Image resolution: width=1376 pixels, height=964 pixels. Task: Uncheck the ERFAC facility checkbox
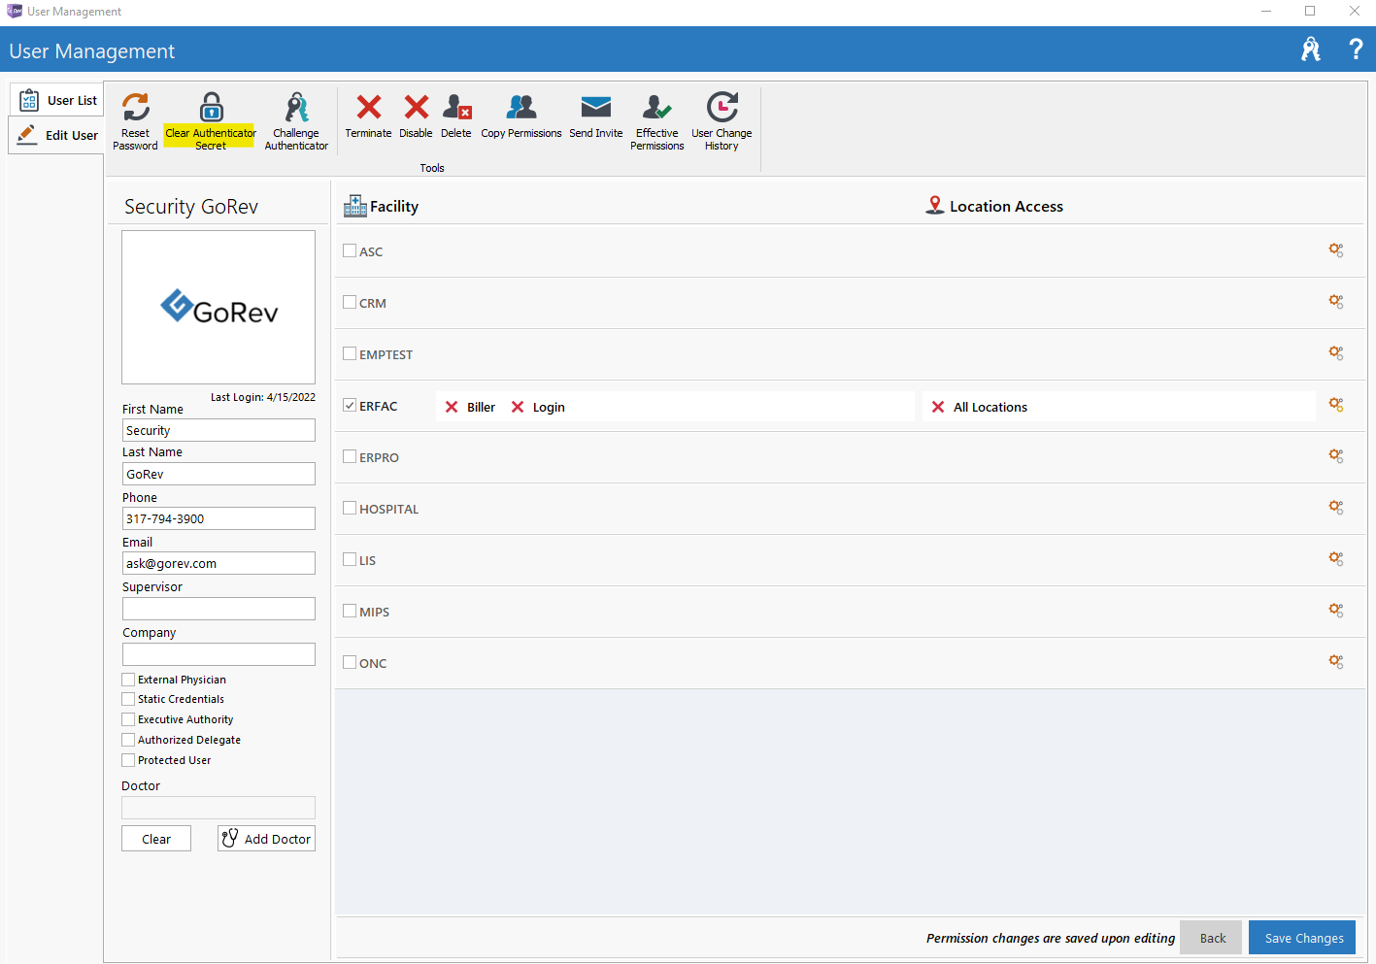350,405
